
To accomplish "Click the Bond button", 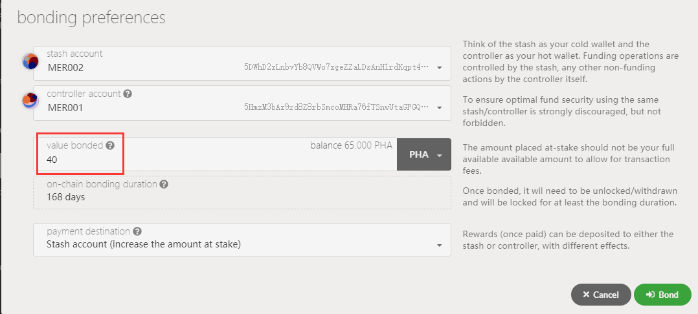I will [x=662, y=295].
